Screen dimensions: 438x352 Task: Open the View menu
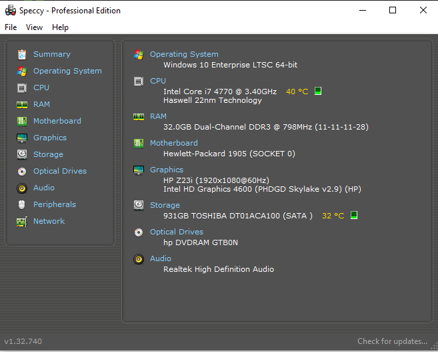tap(35, 27)
